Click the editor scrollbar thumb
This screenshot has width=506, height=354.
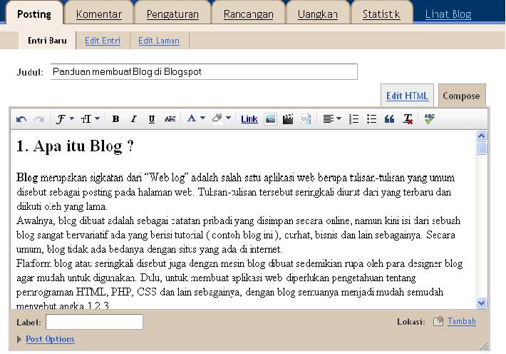click(481, 148)
